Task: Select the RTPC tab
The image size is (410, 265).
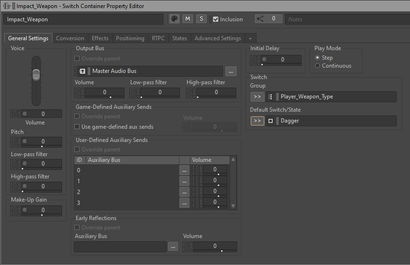Action: coord(158,38)
